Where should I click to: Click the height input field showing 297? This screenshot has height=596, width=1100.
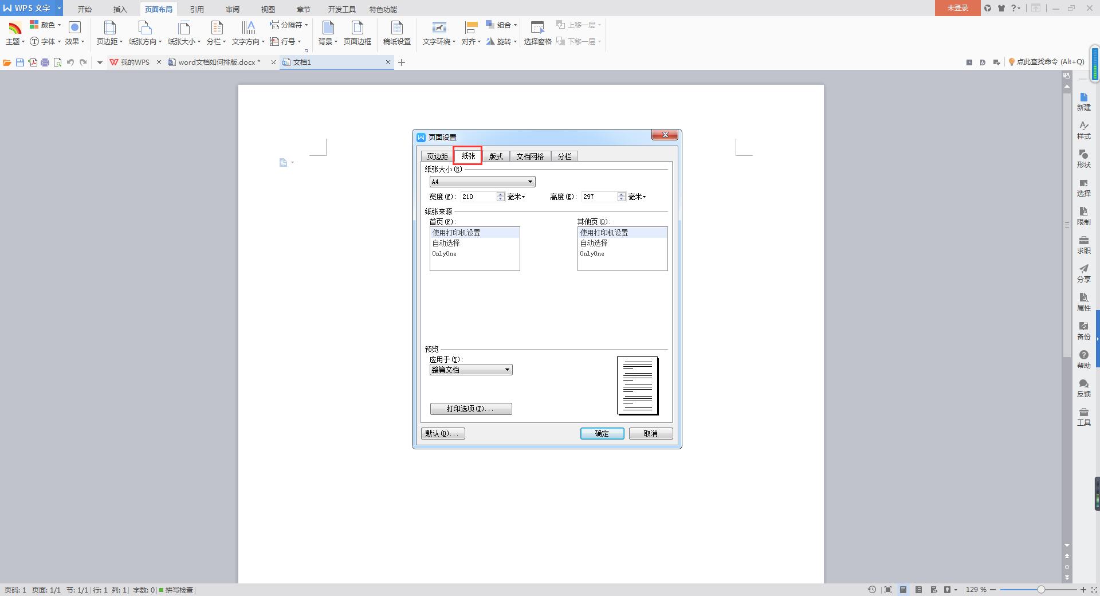(599, 197)
